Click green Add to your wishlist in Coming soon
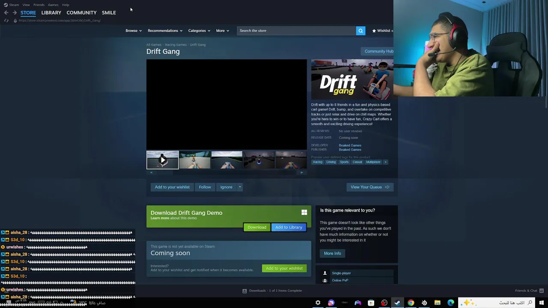 click(x=284, y=268)
